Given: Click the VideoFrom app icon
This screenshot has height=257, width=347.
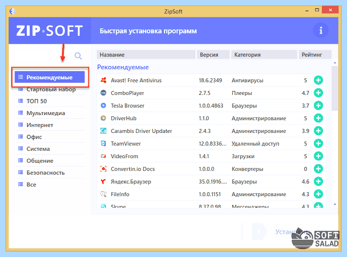Looking at the screenshot, I should pyautogui.click(x=104, y=156).
